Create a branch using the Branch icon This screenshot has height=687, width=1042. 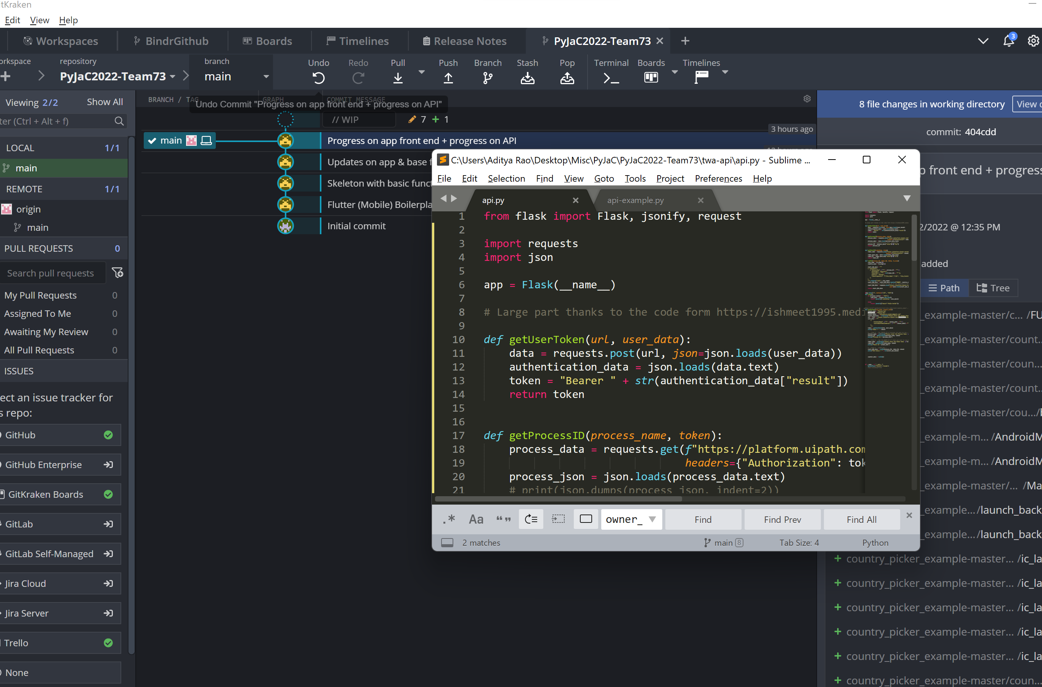[487, 78]
